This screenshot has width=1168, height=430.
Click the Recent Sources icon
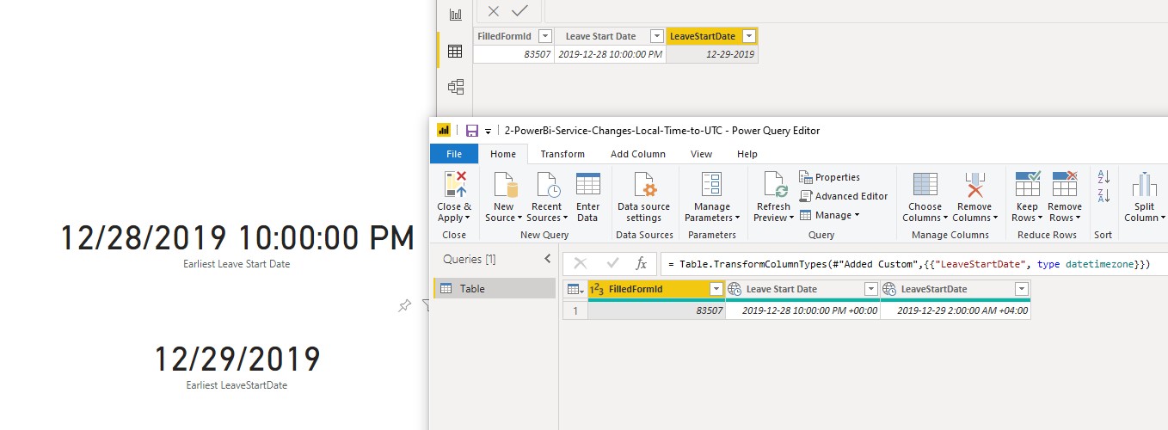pyautogui.click(x=547, y=184)
